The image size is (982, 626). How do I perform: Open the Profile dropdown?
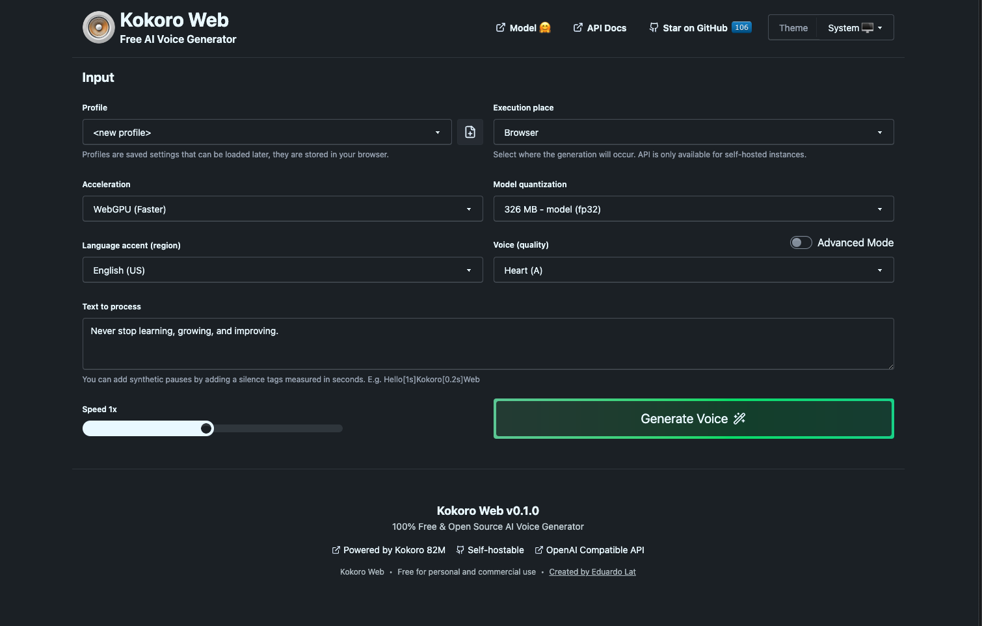267,133
